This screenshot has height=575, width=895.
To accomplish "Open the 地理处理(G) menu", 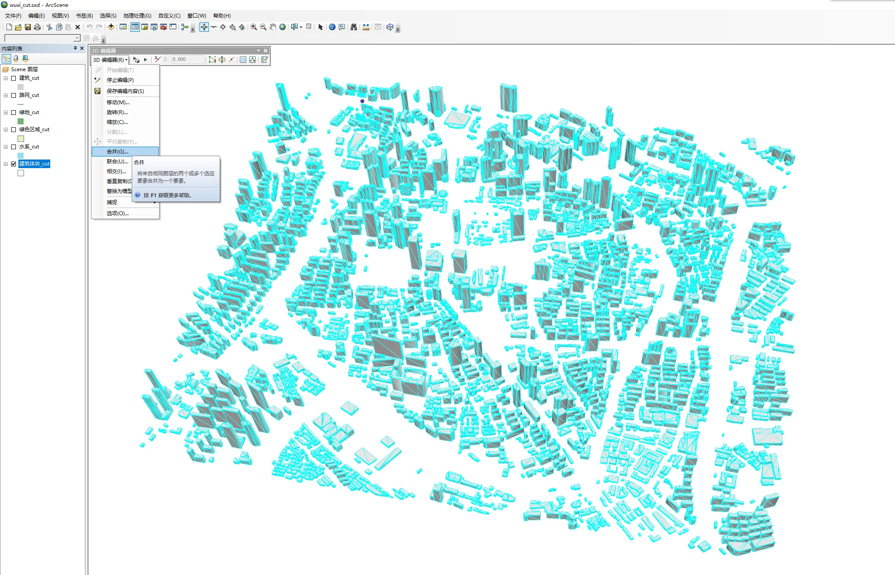I will tap(137, 16).
